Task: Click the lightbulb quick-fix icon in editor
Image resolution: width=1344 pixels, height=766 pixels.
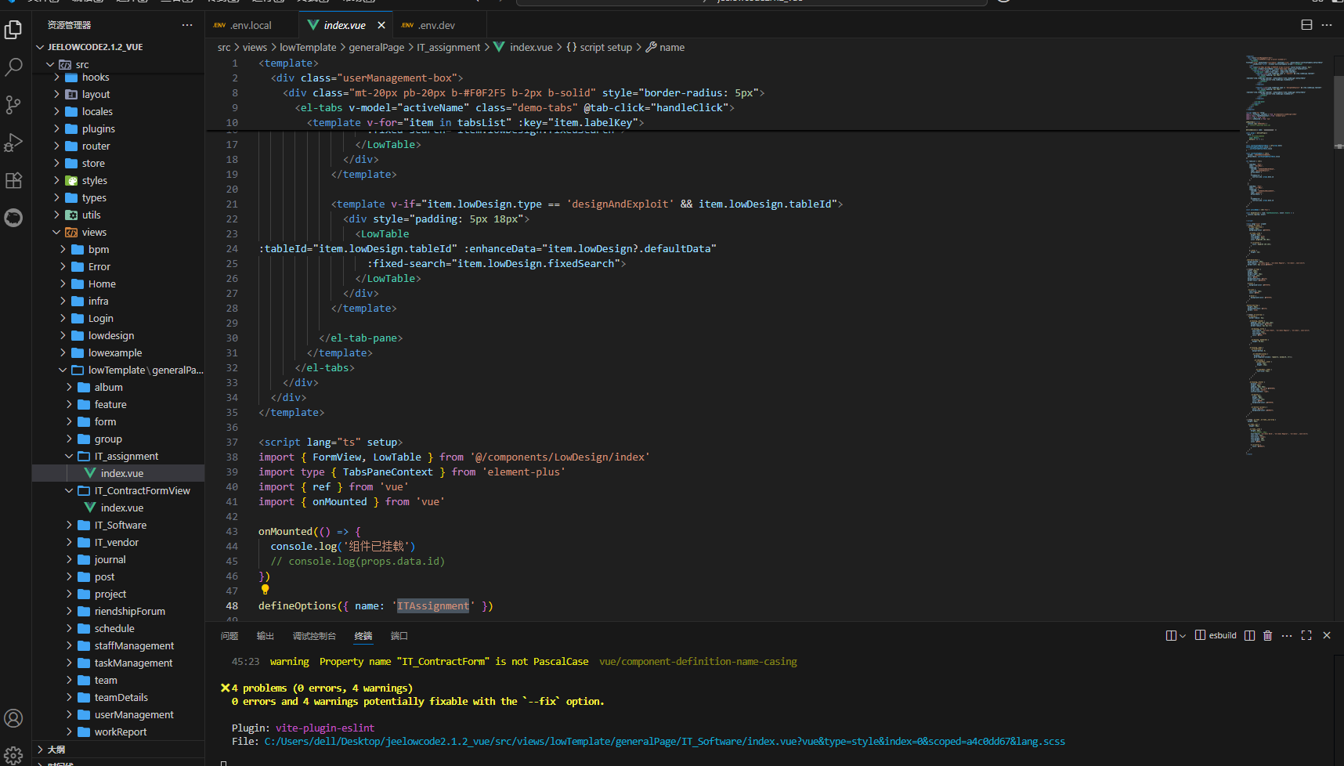Action: [265, 590]
